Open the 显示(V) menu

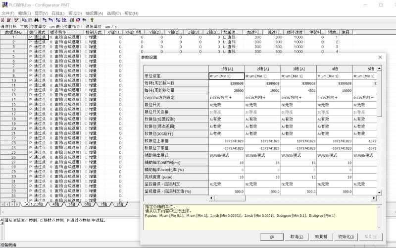[x=41, y=13]
